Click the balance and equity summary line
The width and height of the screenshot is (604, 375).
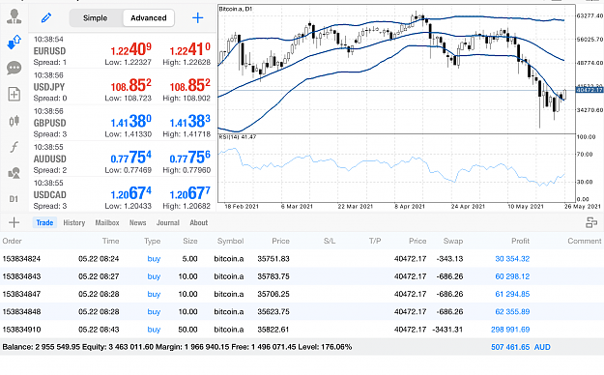coord(177,347)
